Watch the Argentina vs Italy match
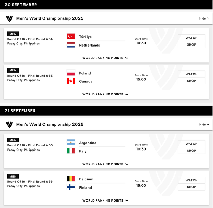The width and height of the screenshot is (213, 208). [191, 144]
